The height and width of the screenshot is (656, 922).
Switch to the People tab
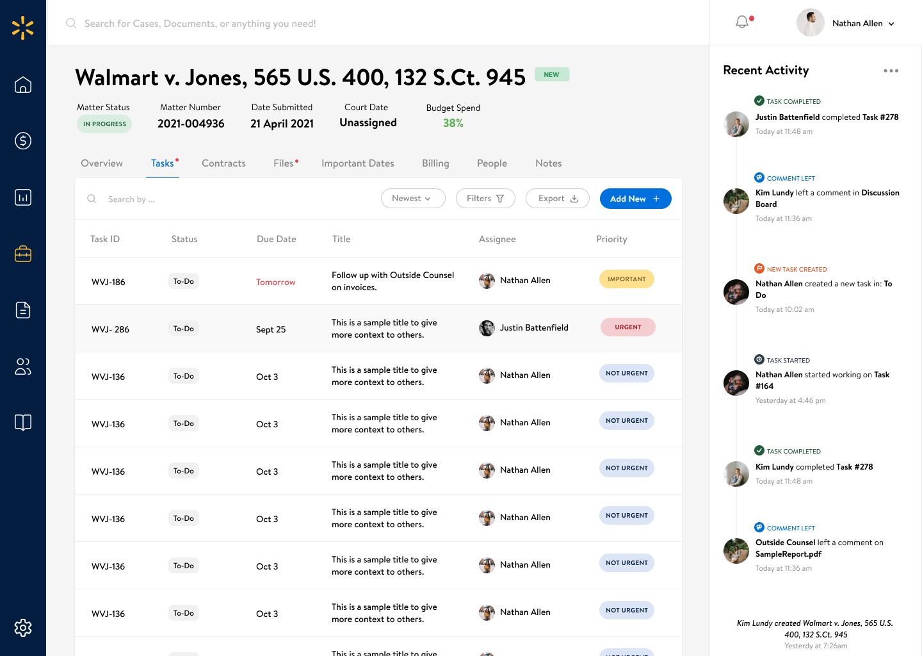click(x=492, y=163)
